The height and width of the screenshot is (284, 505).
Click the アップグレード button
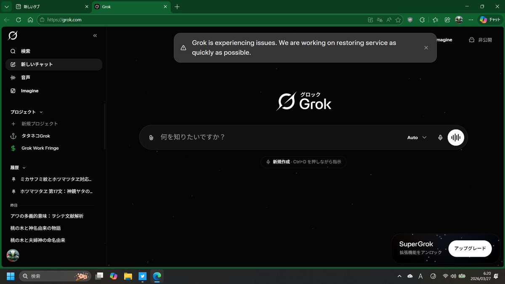[470, 249]
